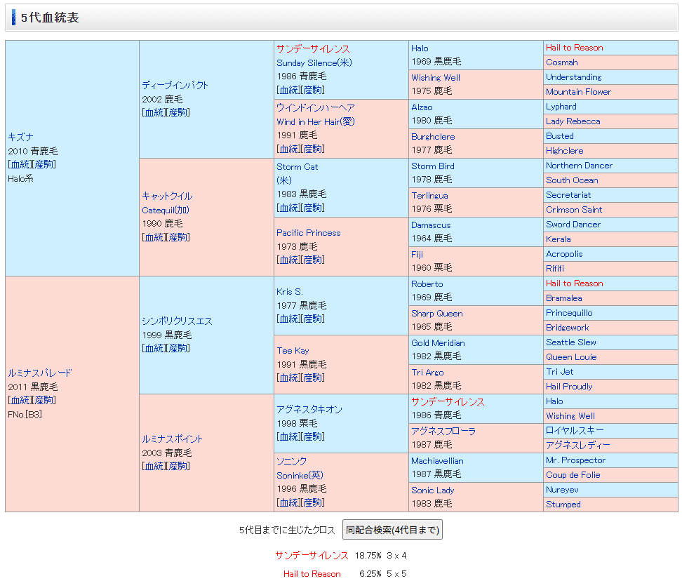This screenshot has width=682, height=581.
Task: Open 産駒 link under シンボリクリスエス
Action: pyautogui.click(x=178, y=348)
